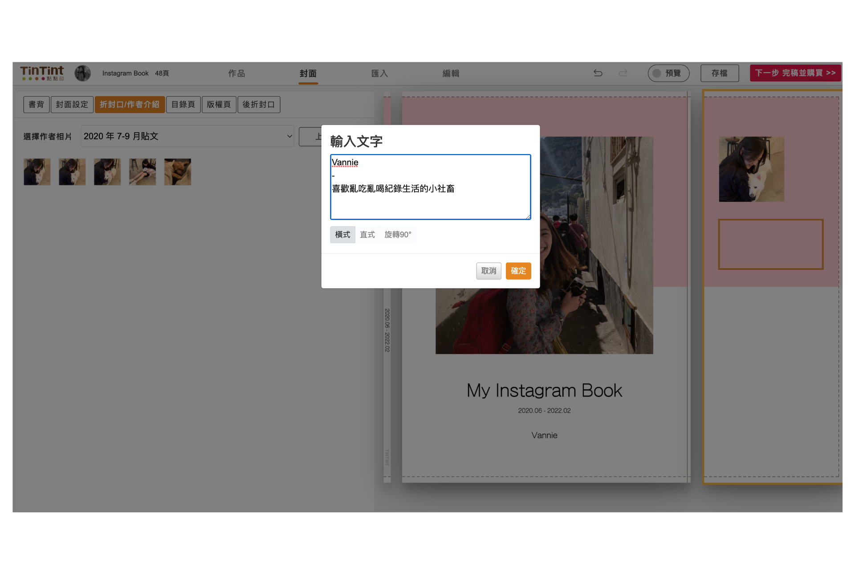Select 橫式 horizontal text orientation
The width and height of the screenshot is (855, 570).
[x=343, y=235]
